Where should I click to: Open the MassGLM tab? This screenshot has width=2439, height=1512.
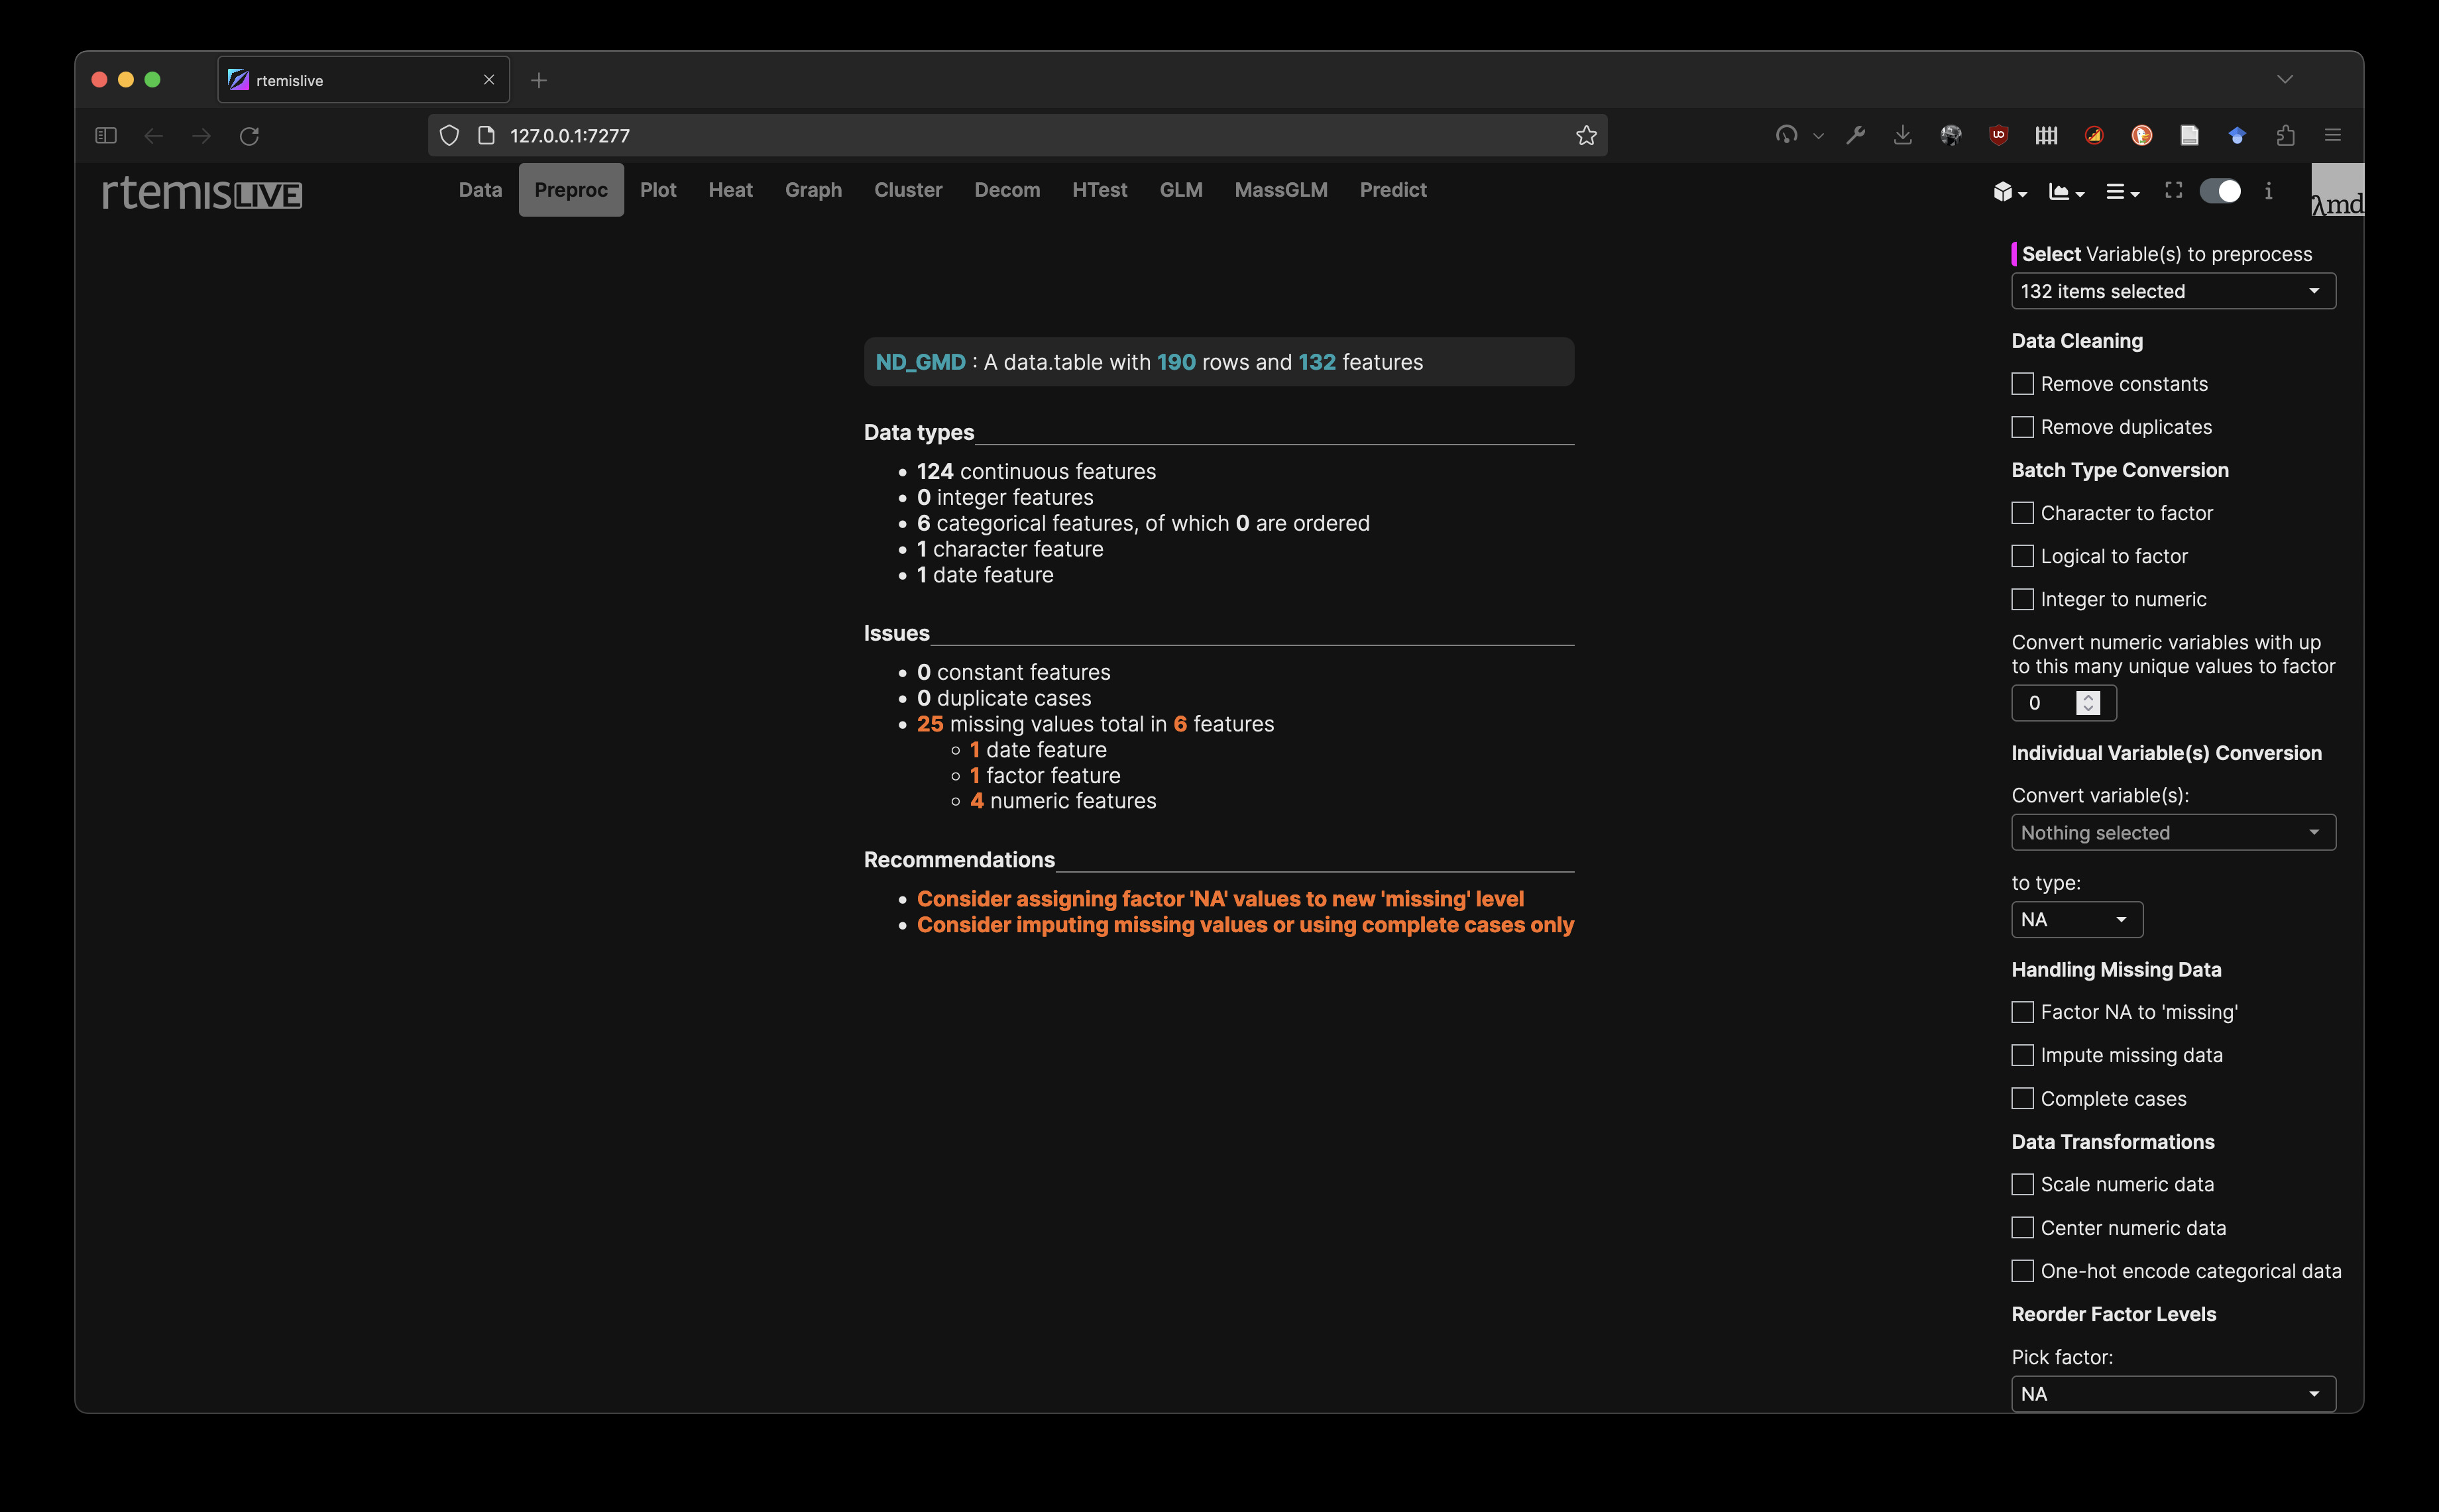tap(1280, 190)
